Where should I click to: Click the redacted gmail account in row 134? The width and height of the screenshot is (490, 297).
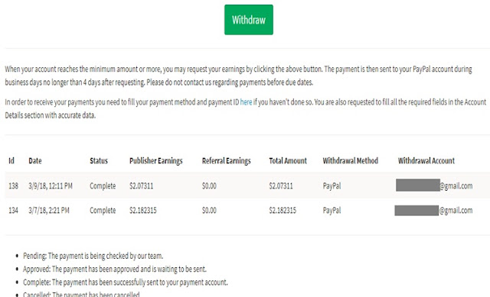[x=434, y=211]
